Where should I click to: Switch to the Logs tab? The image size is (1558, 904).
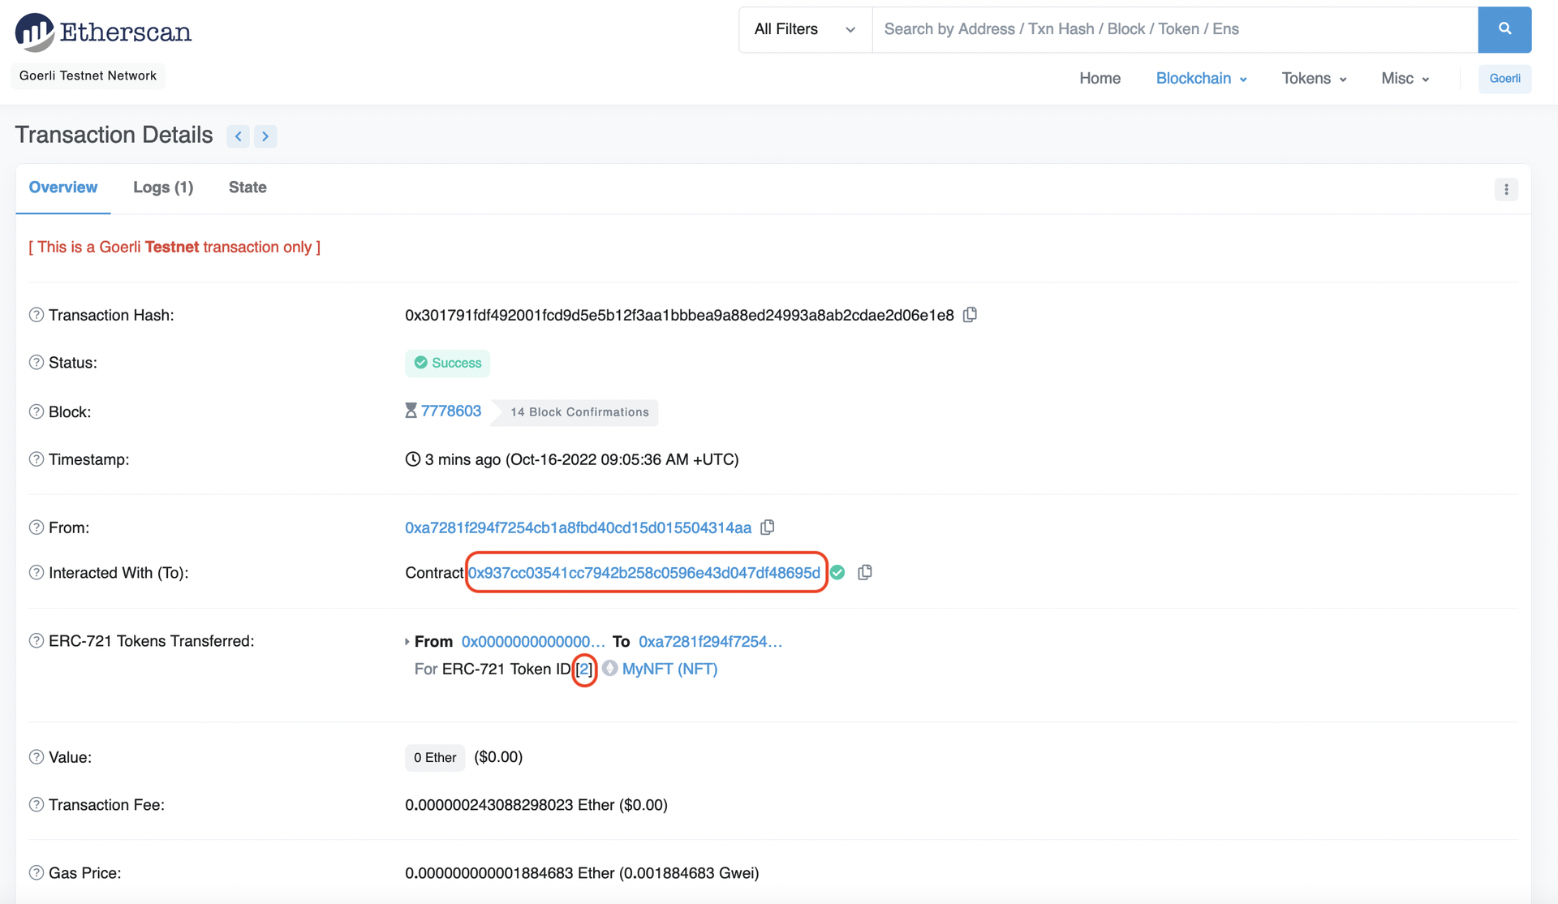162,187
